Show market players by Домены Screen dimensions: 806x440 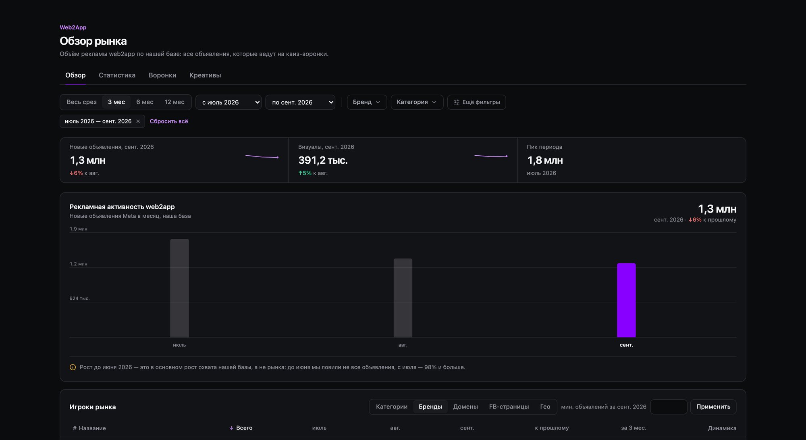pos(465,407)
